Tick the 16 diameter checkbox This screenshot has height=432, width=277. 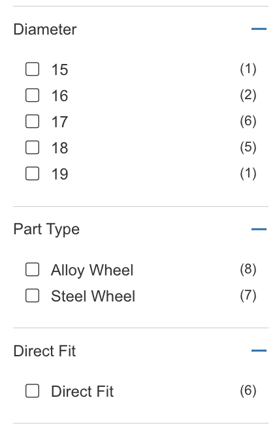click(32, 95)
